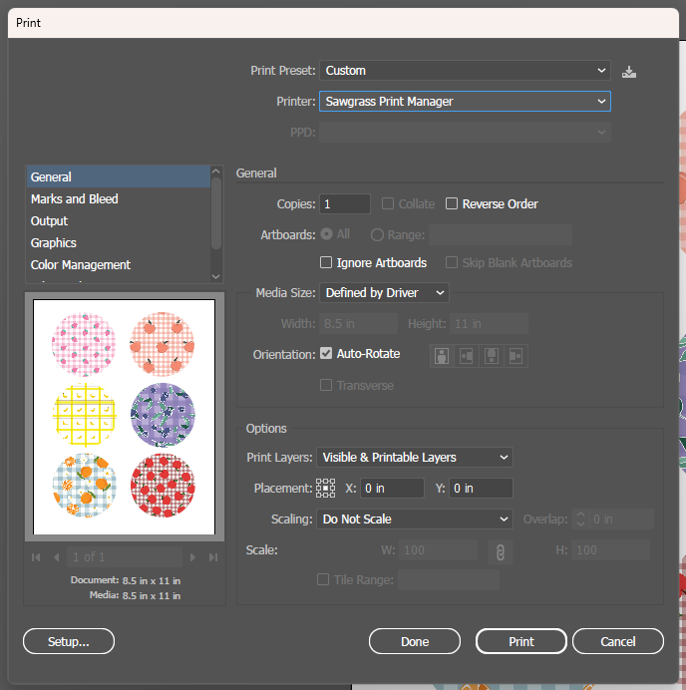The height and width of the screenshot is (690, 686).
Task: Open the Print Preset dropdown
Action: click(465, 71)
